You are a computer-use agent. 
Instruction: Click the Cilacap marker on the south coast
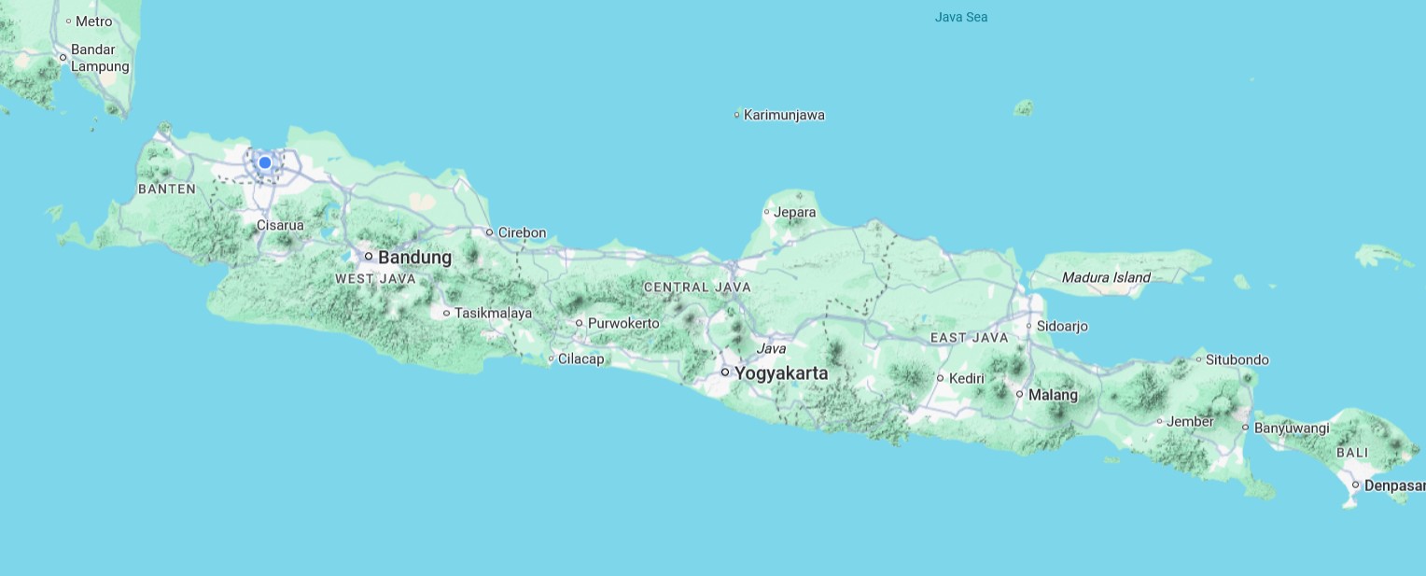(x=552, y=358)
